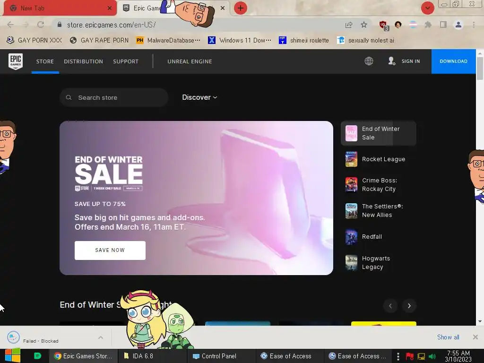This screenshot has height=363, width=484.
Task: Open the Extensions puzzle menu
Action: [x=428, y=25]
